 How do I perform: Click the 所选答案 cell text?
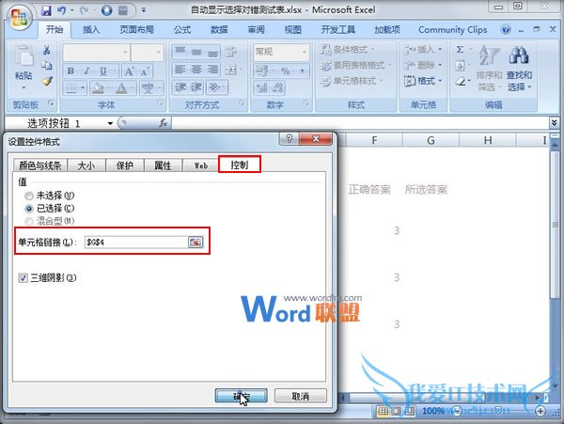(426, 189)
